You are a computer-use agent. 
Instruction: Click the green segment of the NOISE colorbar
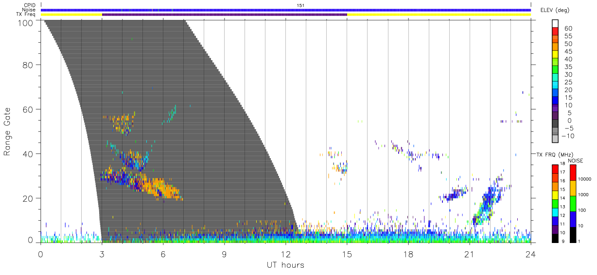pos(573,203)
